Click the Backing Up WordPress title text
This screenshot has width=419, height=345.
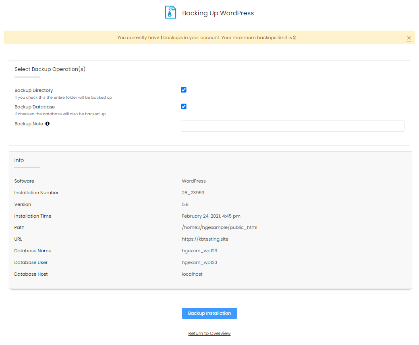218,13
